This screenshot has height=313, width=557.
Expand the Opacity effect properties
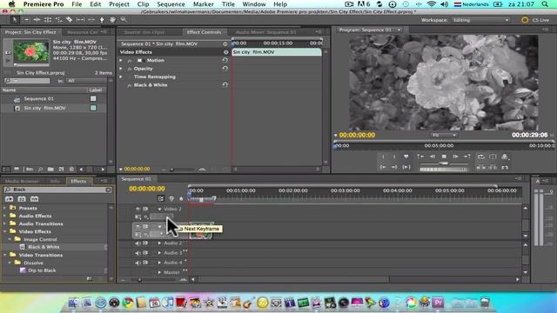click(121, 69)
